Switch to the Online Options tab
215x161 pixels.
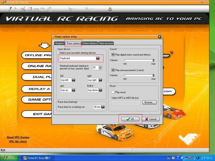pyautogui.click(x=90, y=43)
